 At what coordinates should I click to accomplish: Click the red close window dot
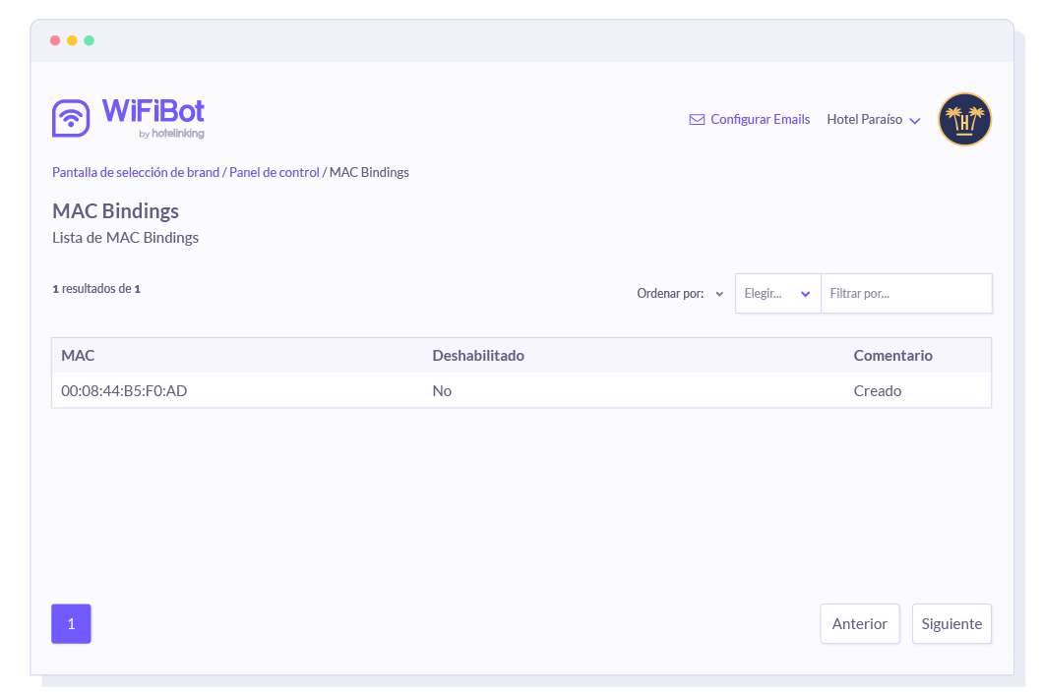coord(55,40)
